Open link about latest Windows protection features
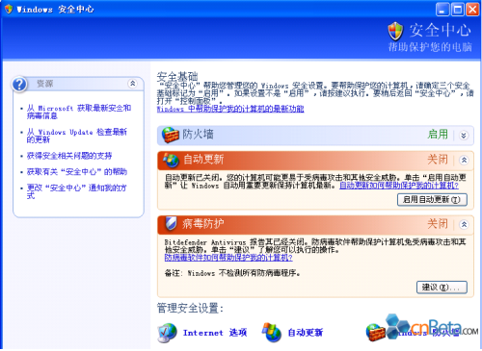Screen dimensions: 482x351 pyautogui.click(x=230, y=109)
